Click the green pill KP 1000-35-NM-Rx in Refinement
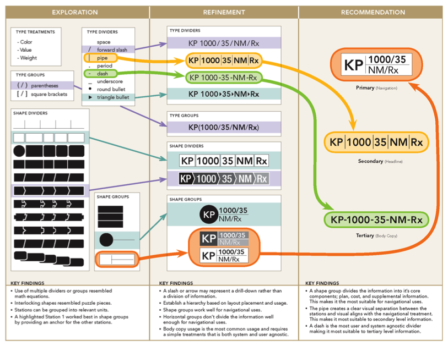The height and width of the screenshot is (346, 448). tap(224, 78)
